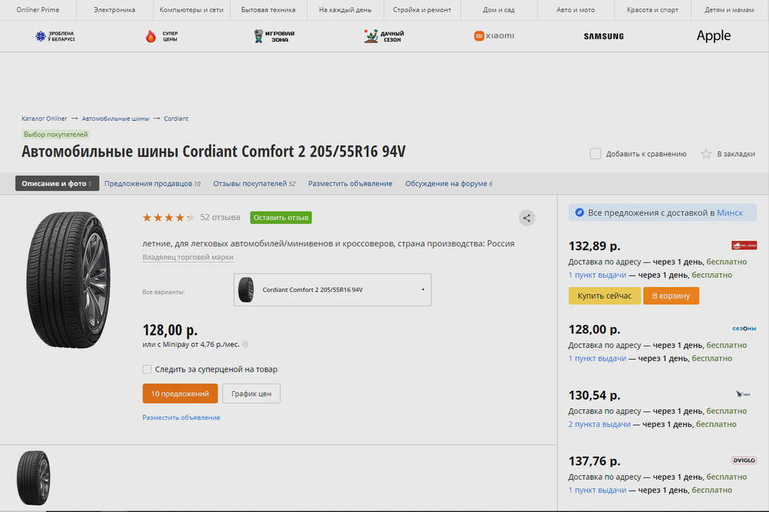Viewport: 769px width, 512px height.
Task: Click the Оставить отзыв button
Action: tap(281, 217)
